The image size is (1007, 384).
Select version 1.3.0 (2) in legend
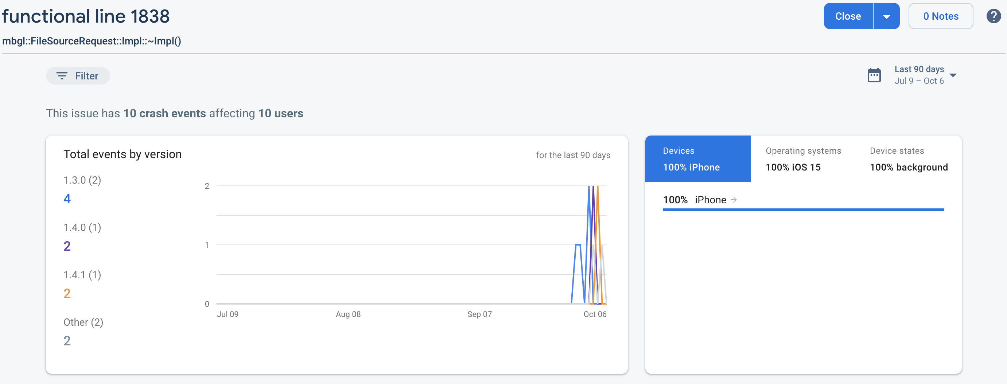82,180
